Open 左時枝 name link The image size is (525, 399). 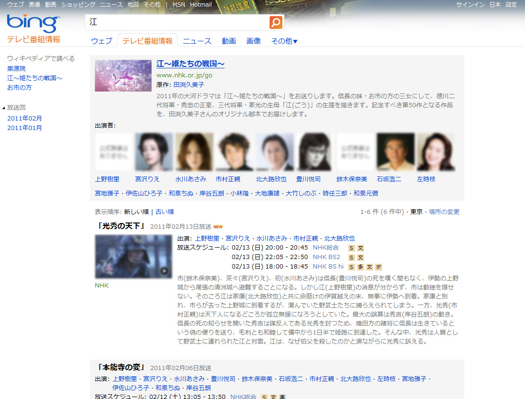[x=426, y=179]
